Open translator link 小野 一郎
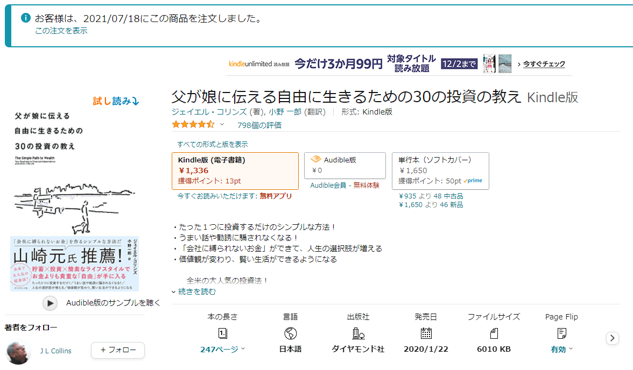633x370 pixels. [x=285, y=112]
